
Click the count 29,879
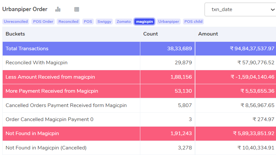click(x=183, y=63)
